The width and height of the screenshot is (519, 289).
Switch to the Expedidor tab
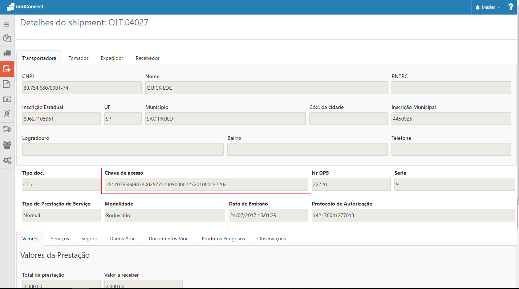(112, 58)
